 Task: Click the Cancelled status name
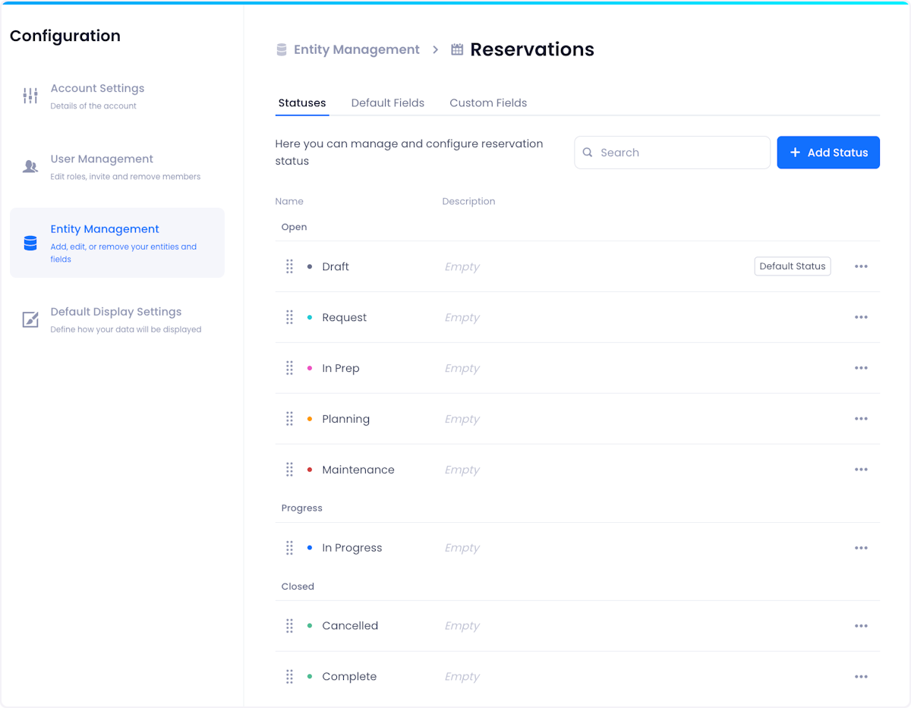350,626
